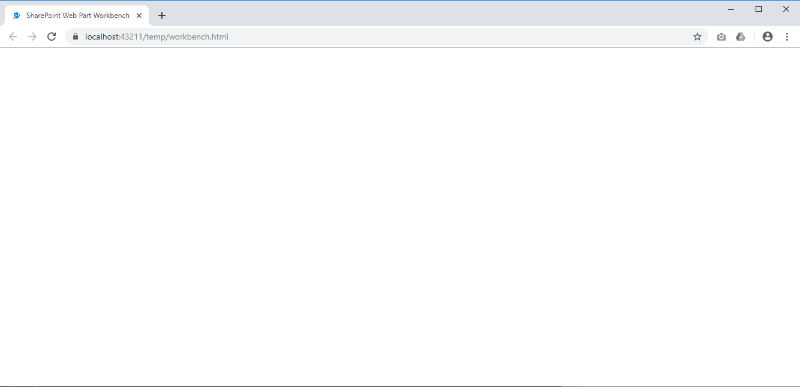Click the new tab plus button

click(x=161, y=16)
